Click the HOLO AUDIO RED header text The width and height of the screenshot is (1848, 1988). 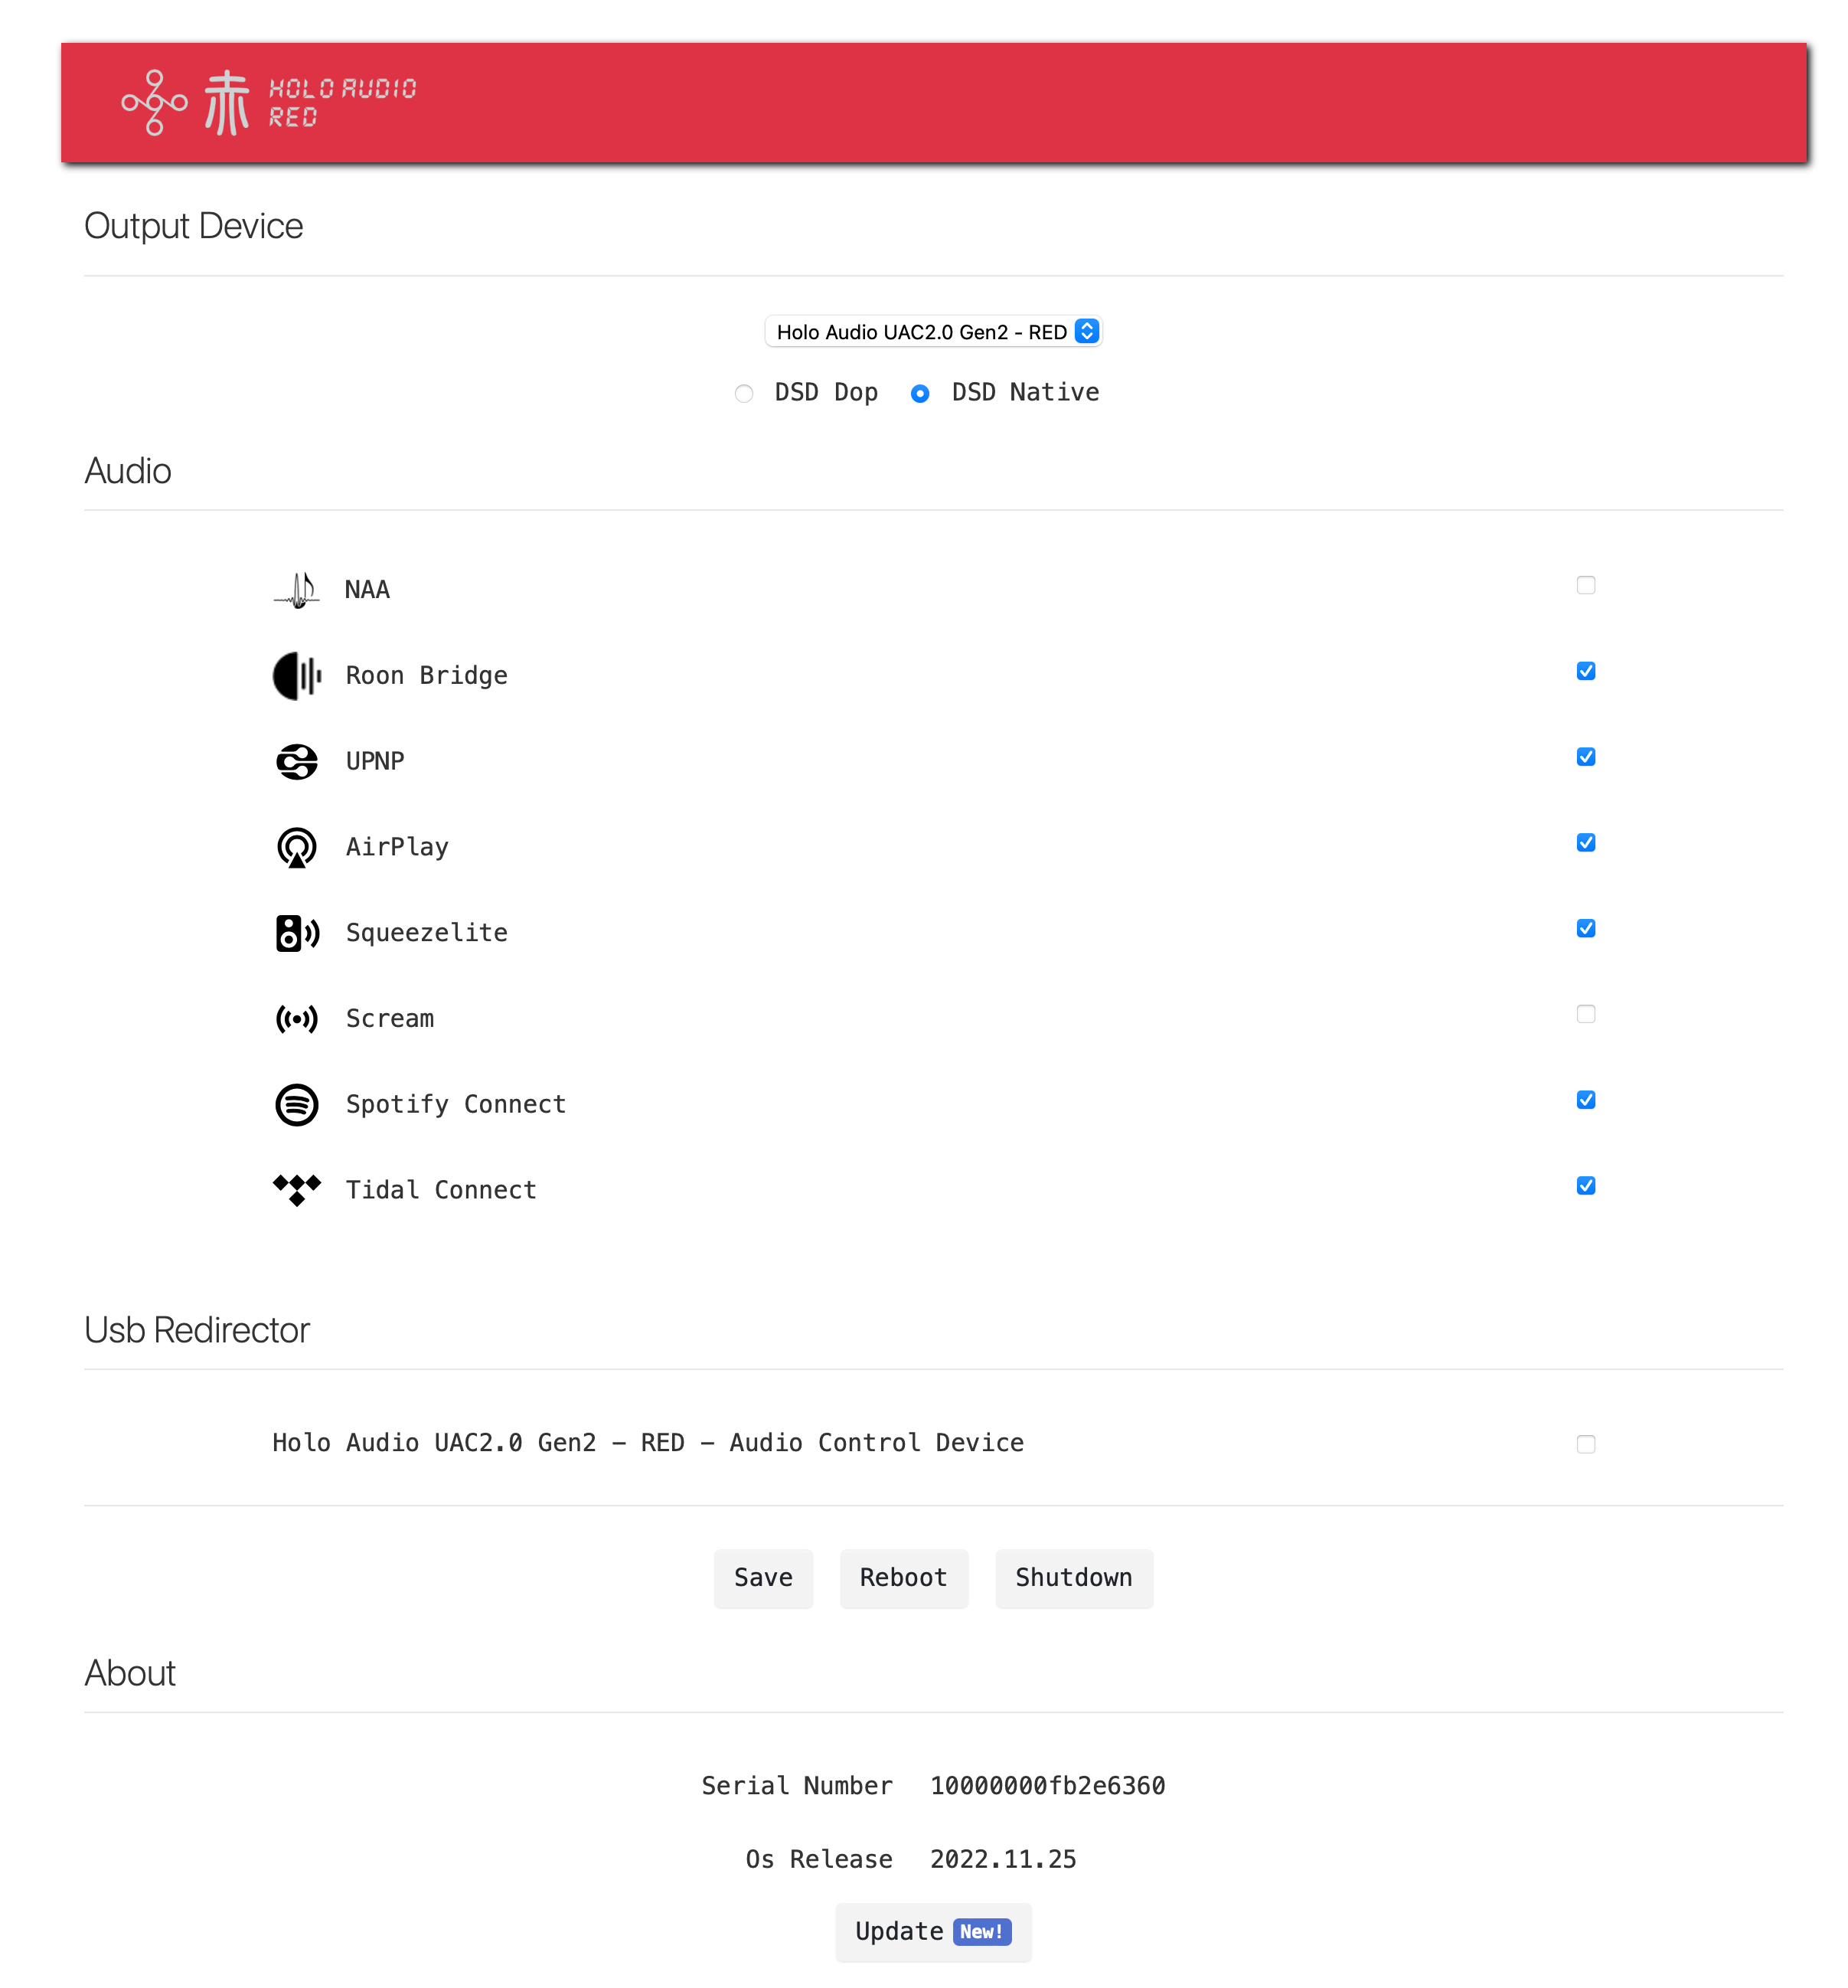point(342,102)
